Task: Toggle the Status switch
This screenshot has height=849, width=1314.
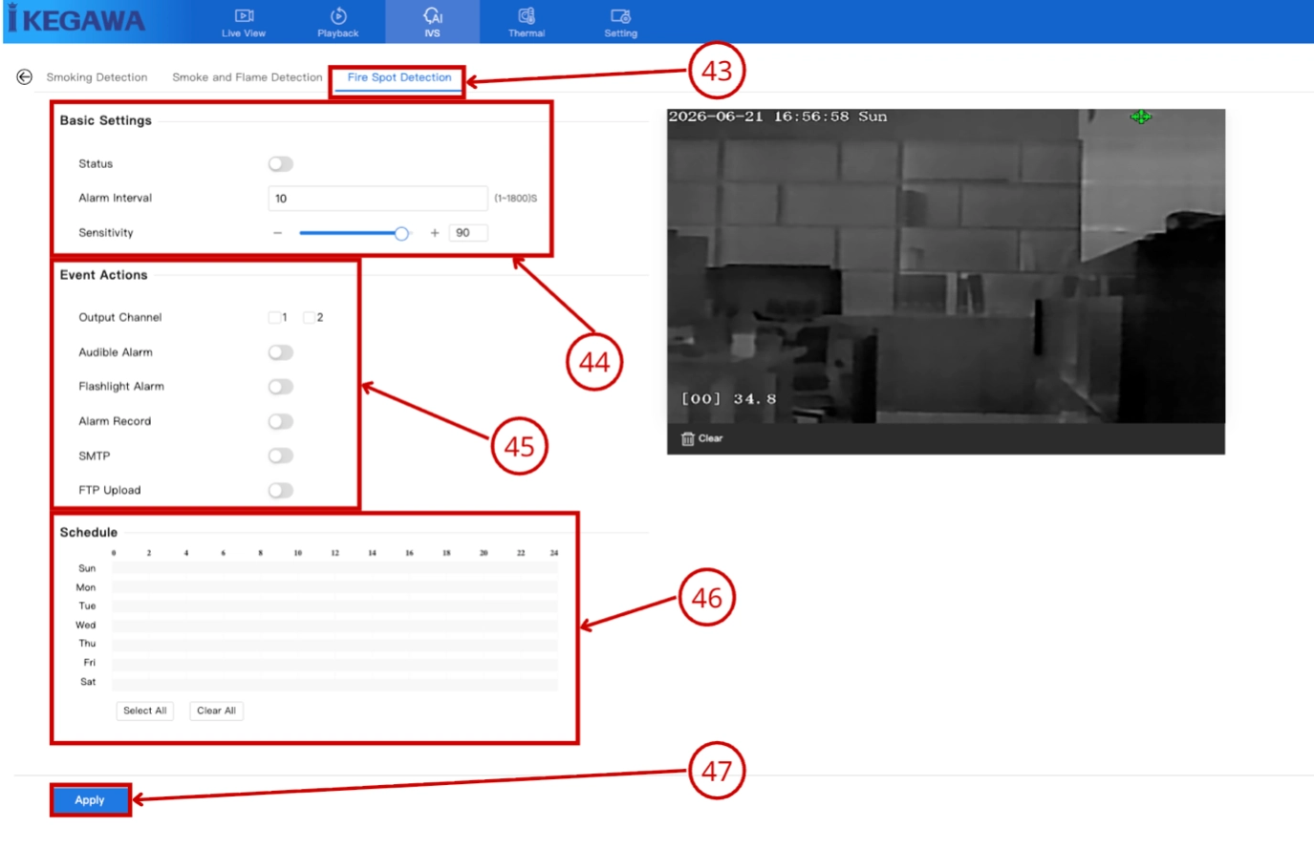Action: pyautogui.click(x=280, y=164)
